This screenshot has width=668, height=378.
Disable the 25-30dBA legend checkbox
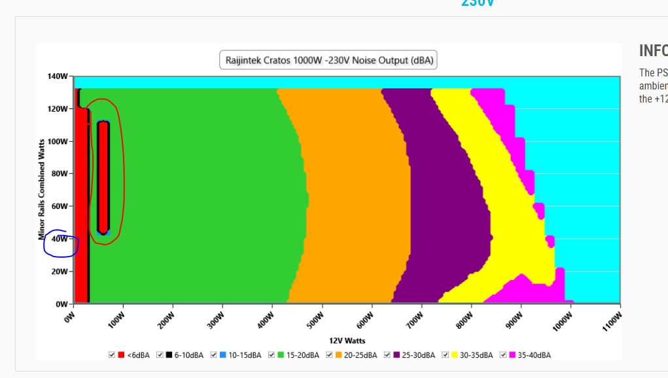(387, 354)
